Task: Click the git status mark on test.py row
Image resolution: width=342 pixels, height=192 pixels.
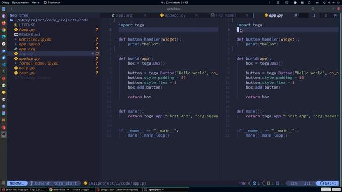Action: pos(97,73)
